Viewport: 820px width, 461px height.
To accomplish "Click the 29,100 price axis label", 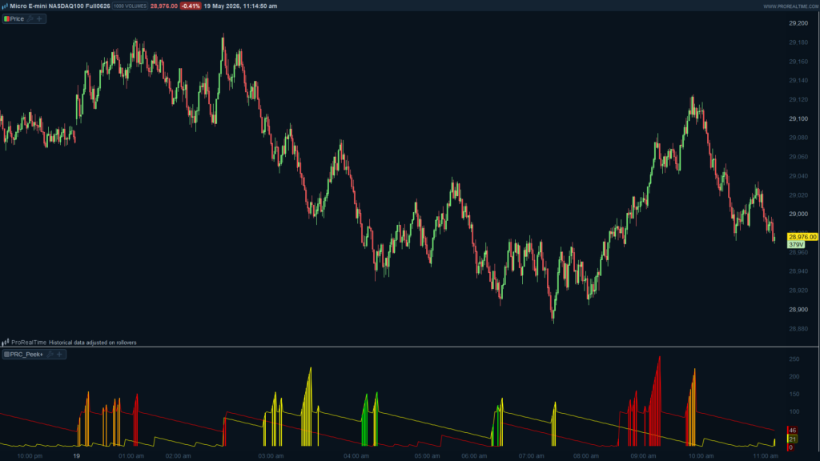I will click(798, 118).
